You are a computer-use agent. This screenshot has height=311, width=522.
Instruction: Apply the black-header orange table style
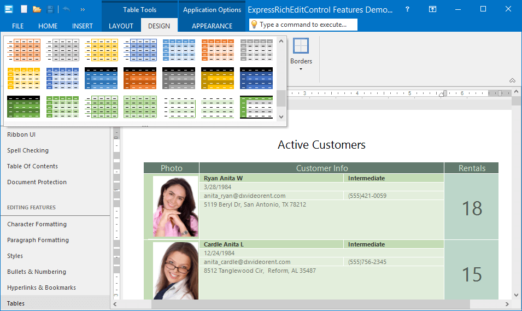pos(140,78)
